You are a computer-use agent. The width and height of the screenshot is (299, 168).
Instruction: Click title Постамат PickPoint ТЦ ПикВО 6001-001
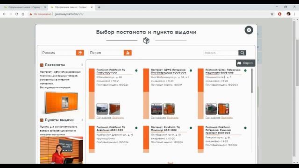111,71
